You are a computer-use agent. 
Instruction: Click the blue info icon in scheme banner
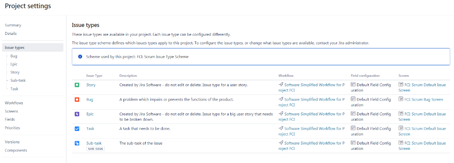point(80,57)
